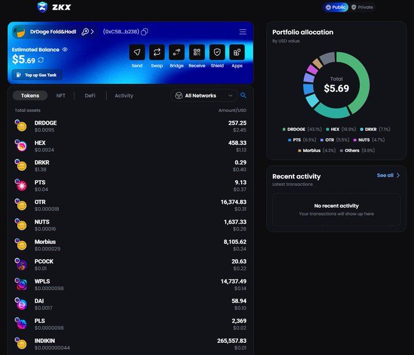Click the No recent activity box
This screenshot has height=355, width=414.
336,210
